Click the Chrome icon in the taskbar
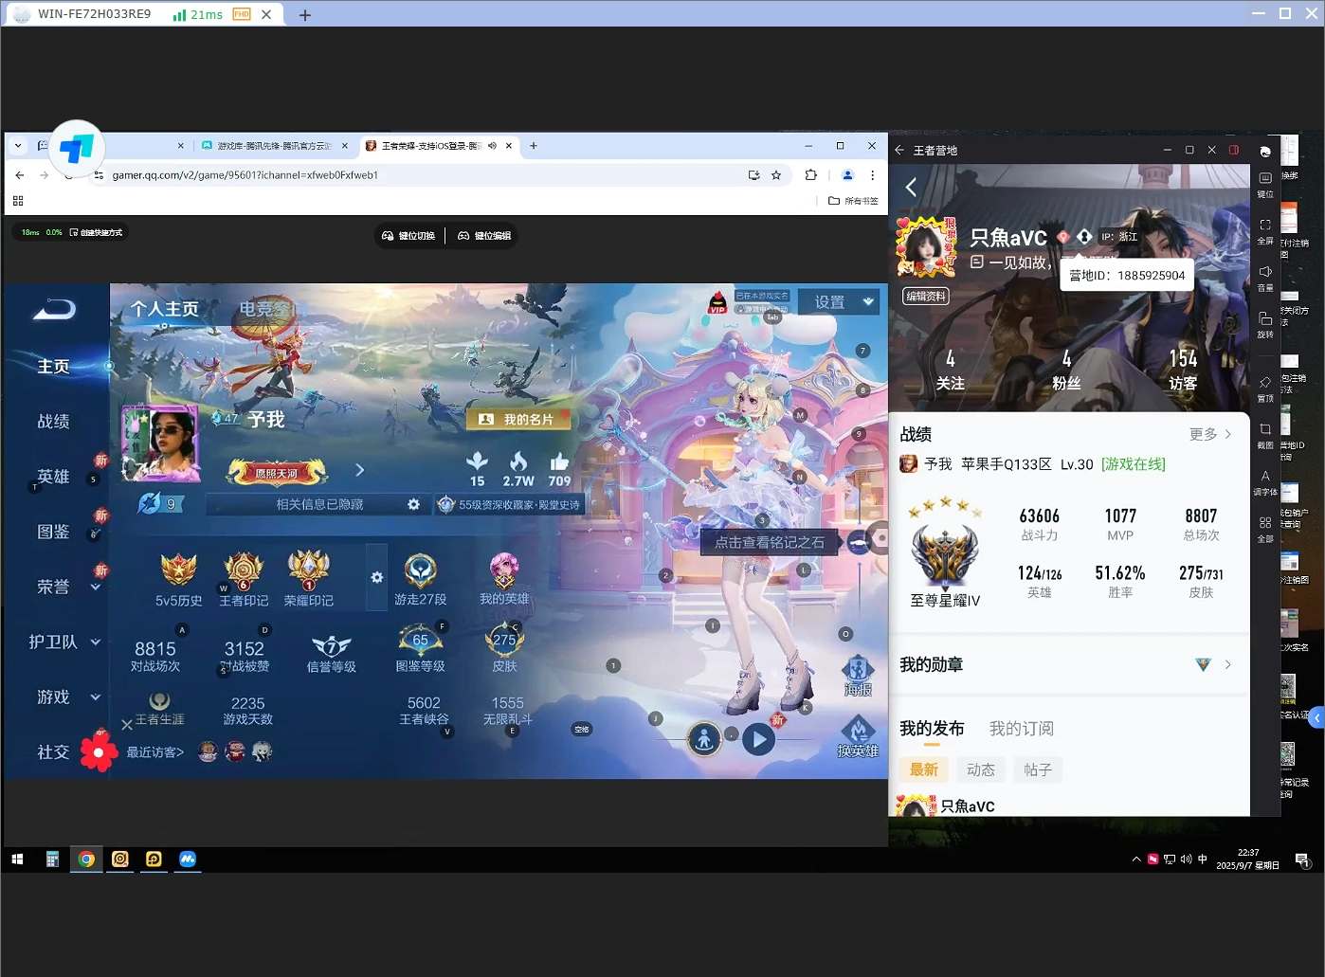Screen dimensions: 1325x977 coord(86,859)
